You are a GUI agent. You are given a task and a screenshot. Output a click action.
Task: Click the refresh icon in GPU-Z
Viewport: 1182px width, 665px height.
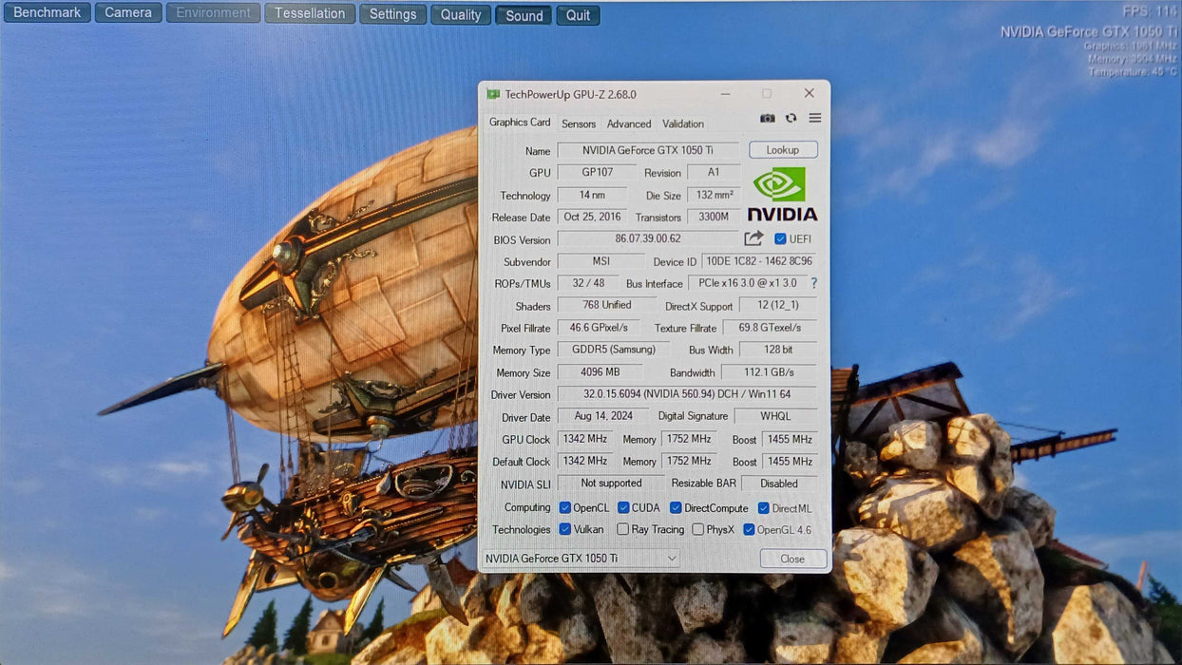(x=791, y=119)
